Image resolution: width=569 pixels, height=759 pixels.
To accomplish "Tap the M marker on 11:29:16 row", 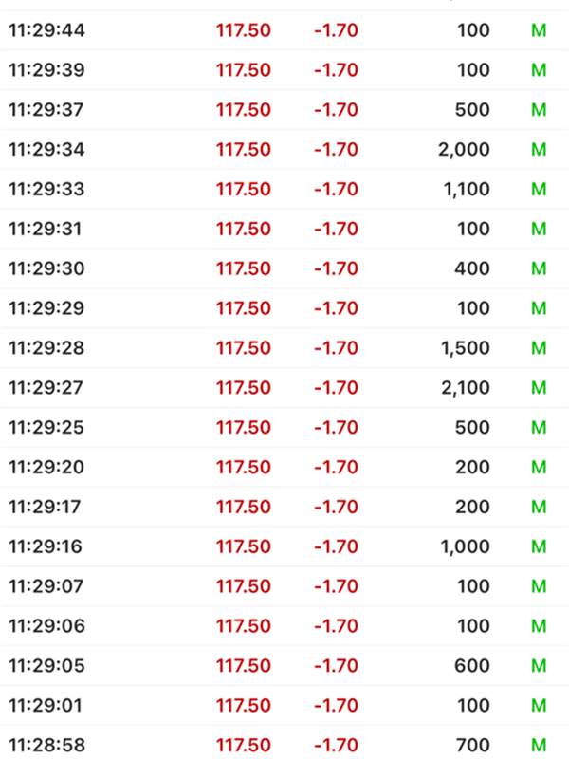I will click(x=539, y=546).
